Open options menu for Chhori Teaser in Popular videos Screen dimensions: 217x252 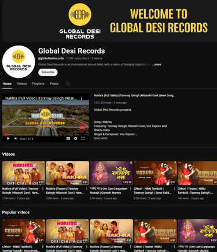[174, 247]
